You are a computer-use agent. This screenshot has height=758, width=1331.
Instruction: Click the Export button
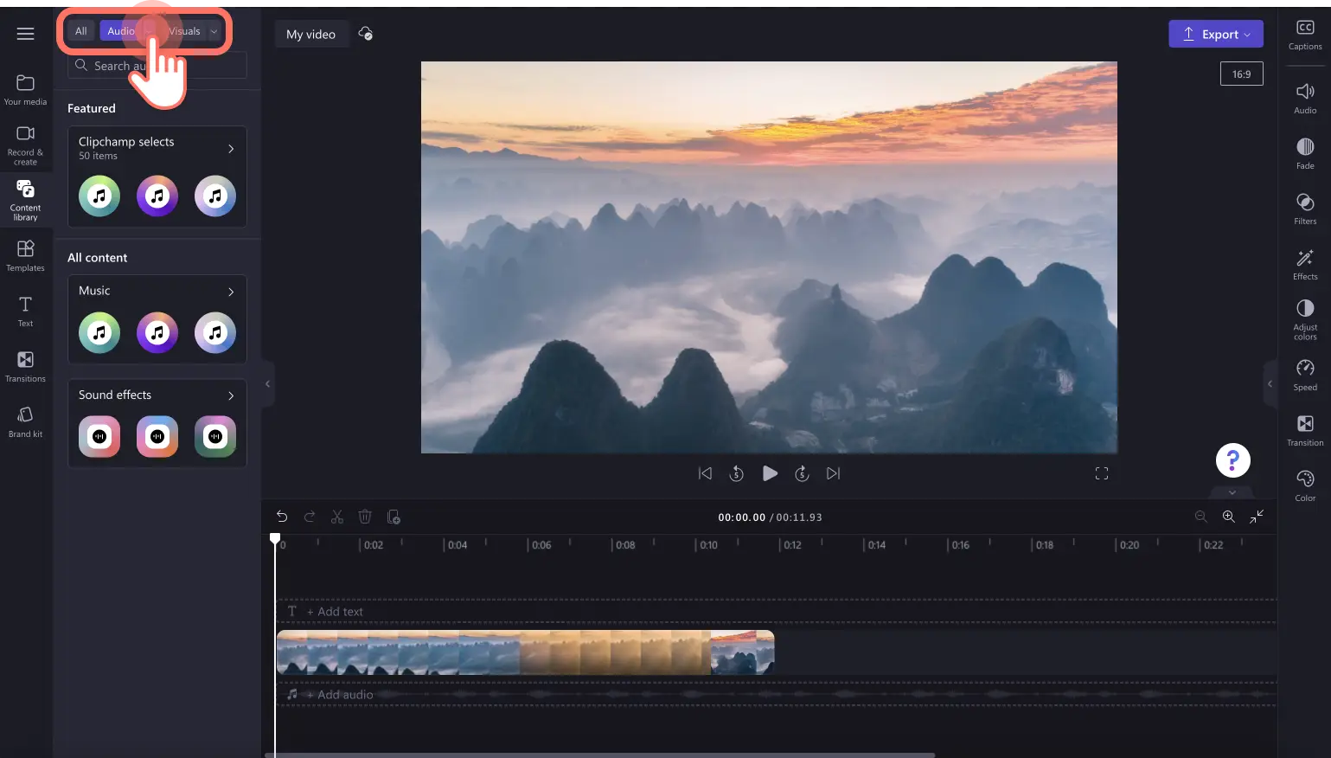[x=1215, y=34]
